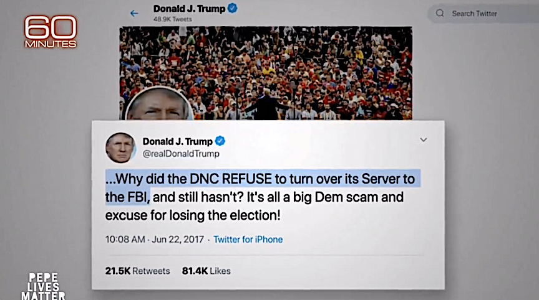Click the 48.9K Tweets count
The width and height of the screenshot is (539, 300).
173,19
